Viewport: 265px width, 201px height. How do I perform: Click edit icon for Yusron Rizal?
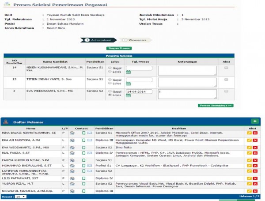tap(250, 184)
